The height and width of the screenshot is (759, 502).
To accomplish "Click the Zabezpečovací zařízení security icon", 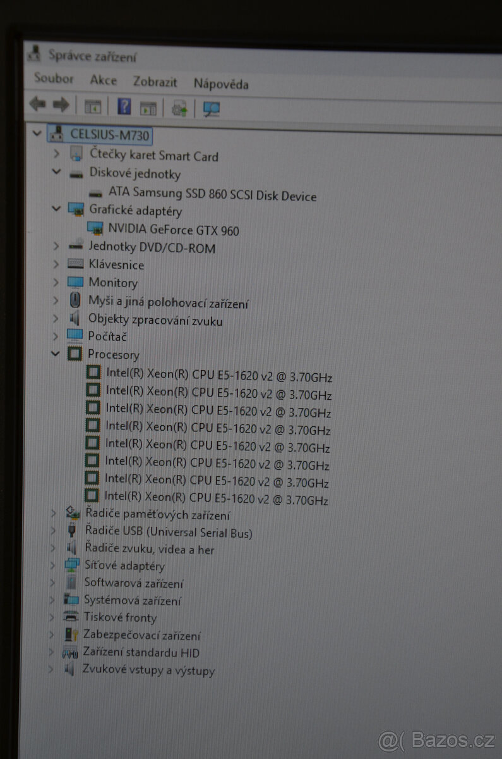I will tap(71, 634).
